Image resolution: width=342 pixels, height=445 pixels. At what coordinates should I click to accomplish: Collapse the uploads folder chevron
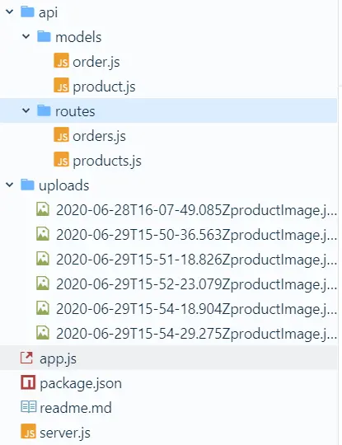[x=10, y=185]
